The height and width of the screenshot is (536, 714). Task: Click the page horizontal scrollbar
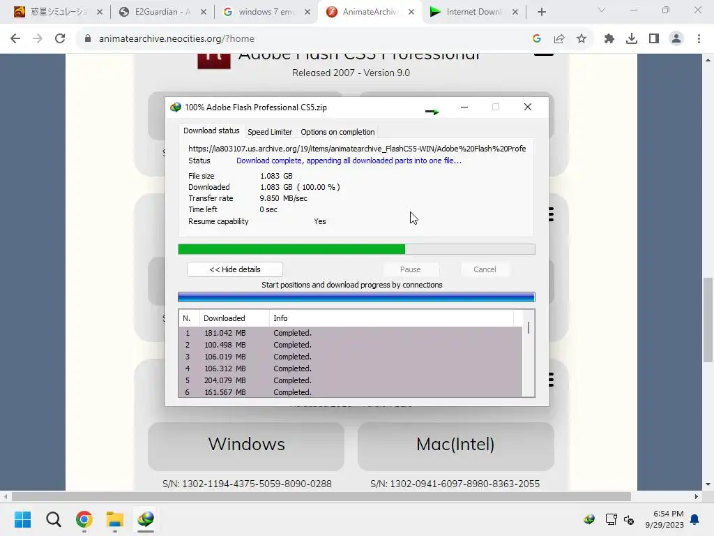tap(321, 496)
